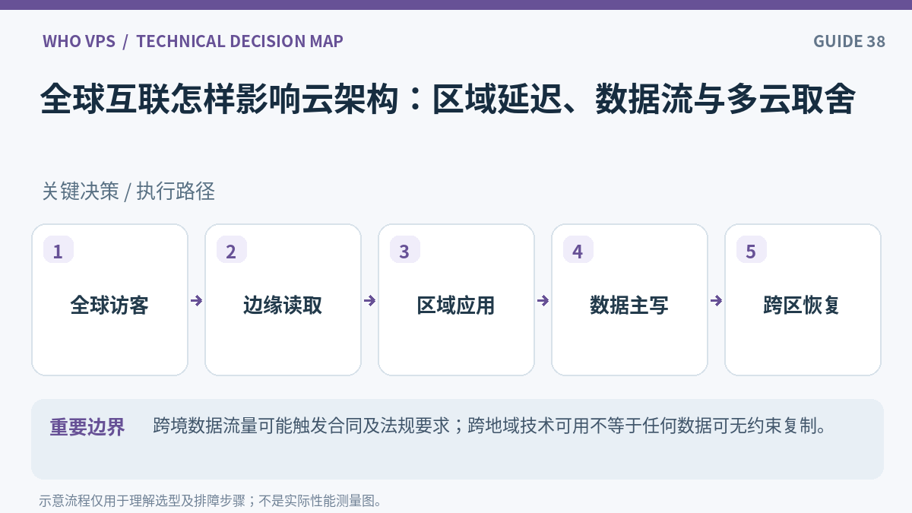Click the arrow between 区域应用 and 数据主写
Screen dimensions: 912x513
pyautogui.click(x=543, y=300)
